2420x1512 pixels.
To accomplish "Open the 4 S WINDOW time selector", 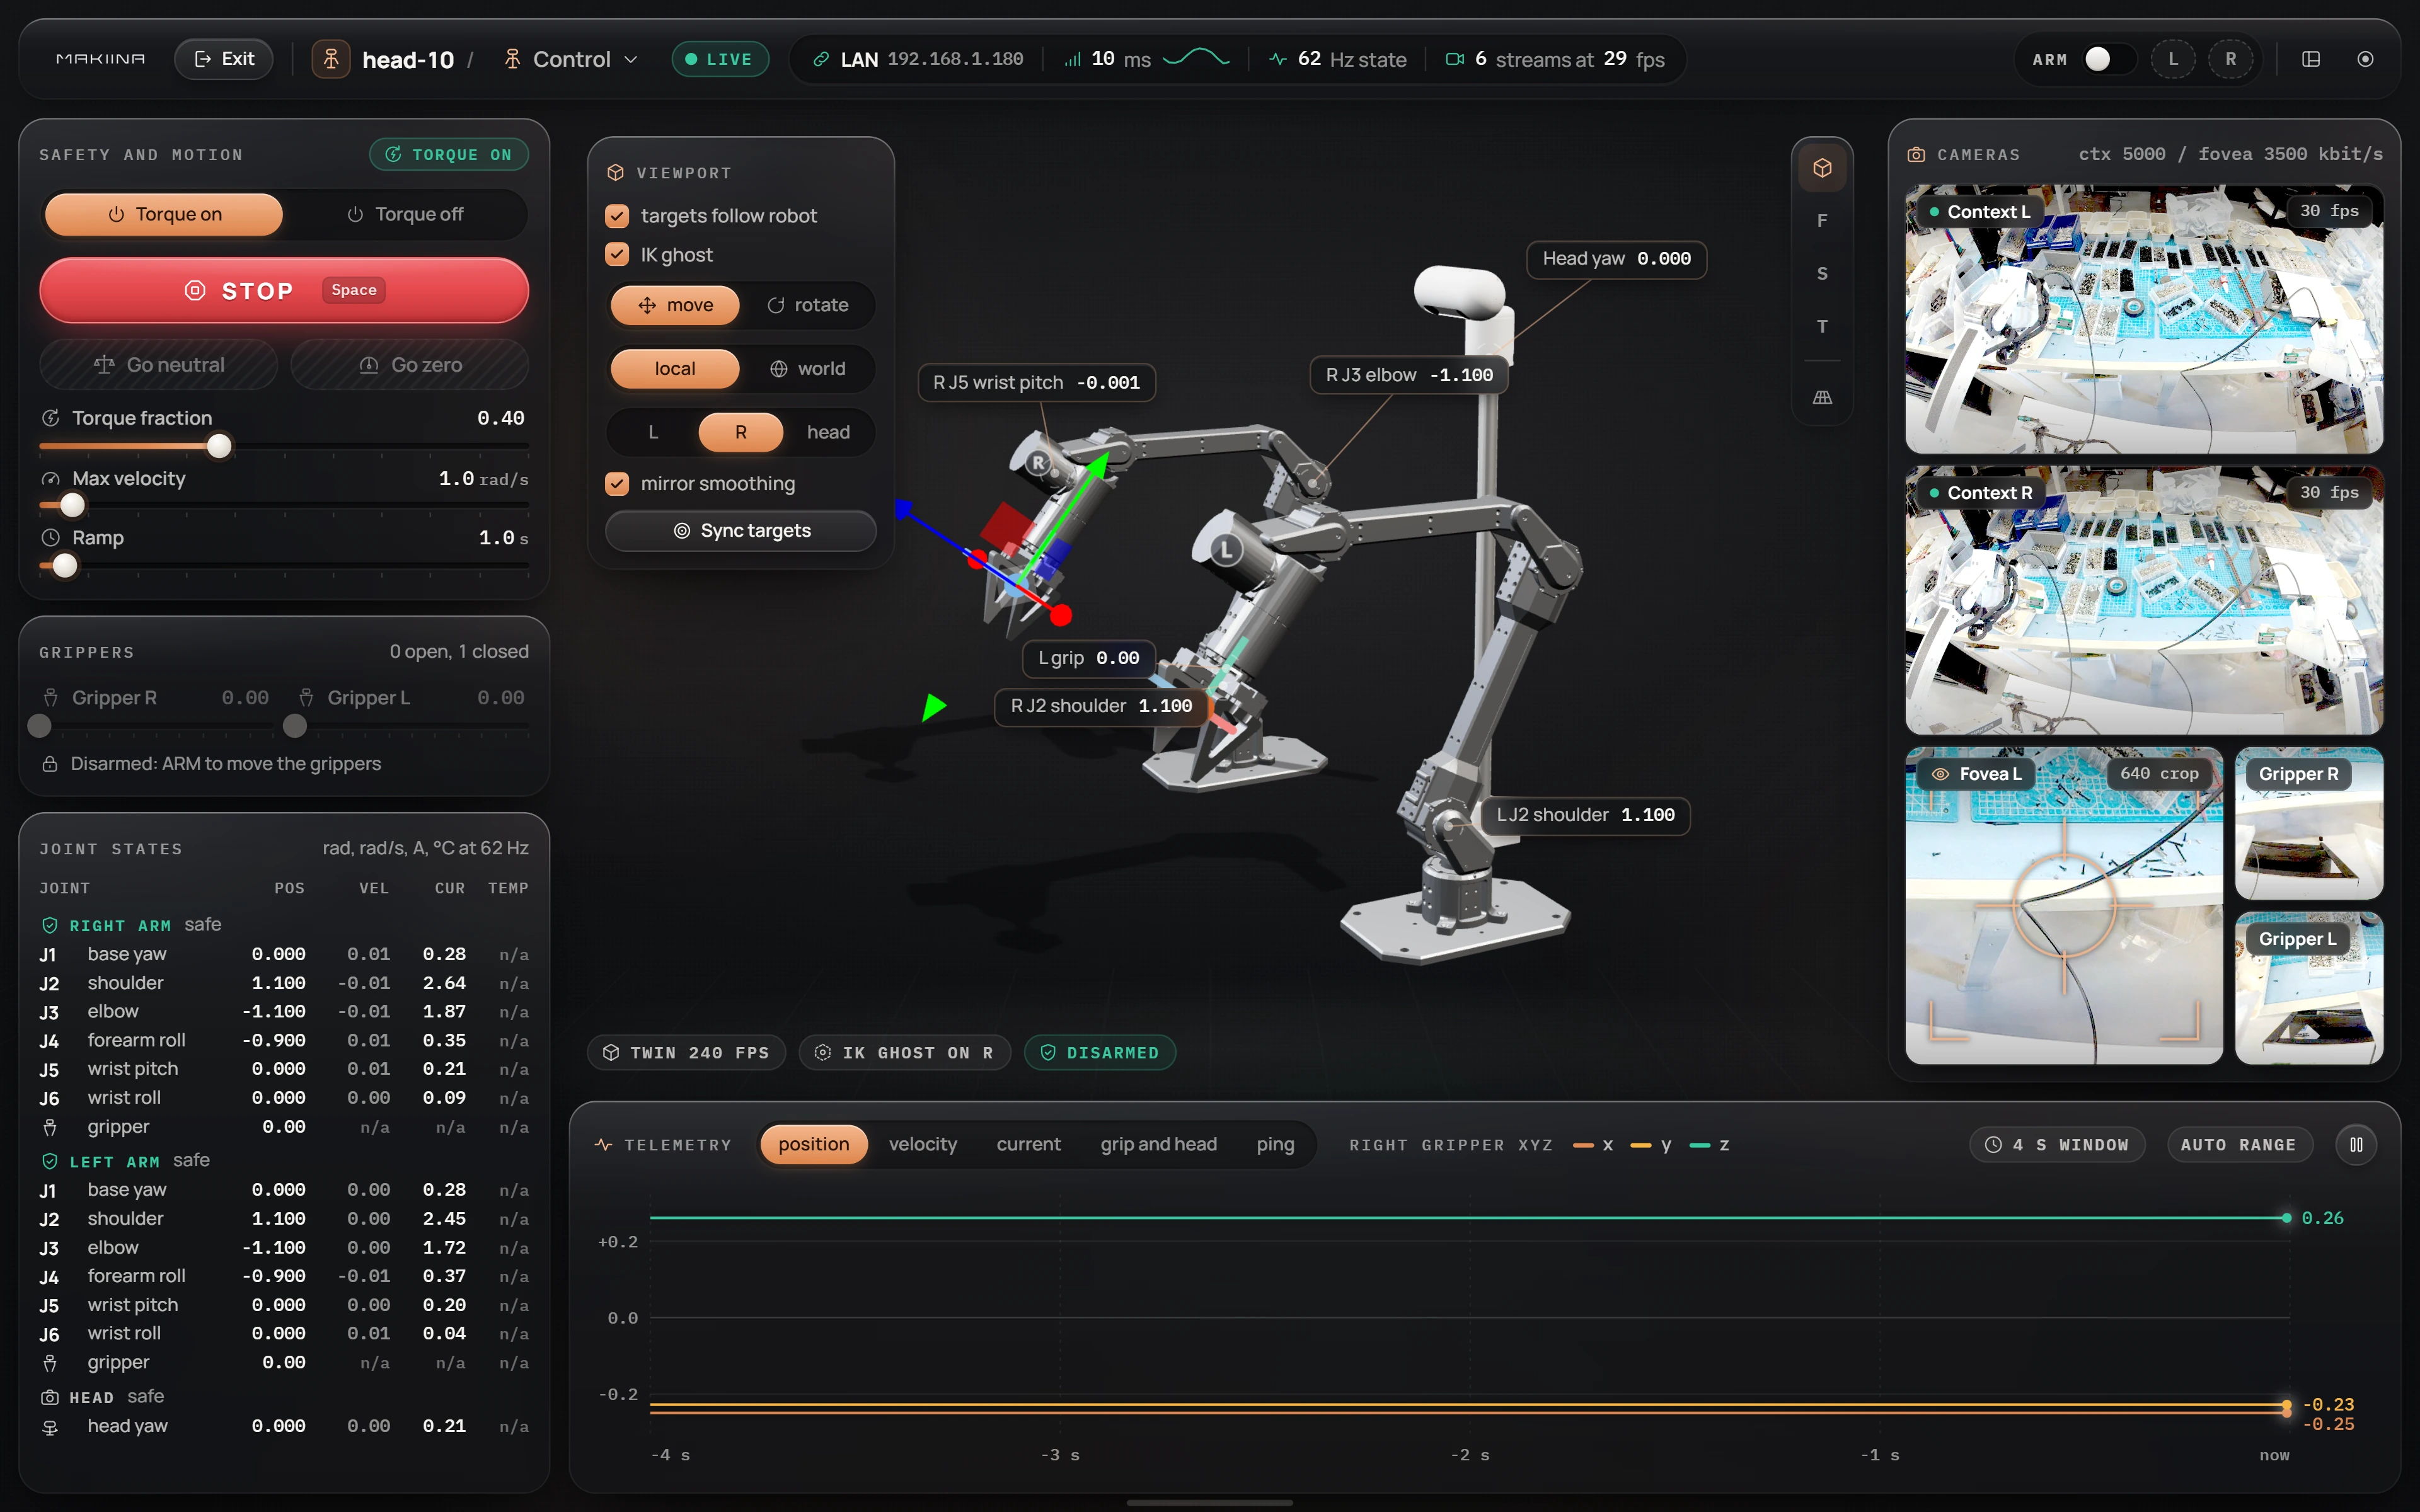I will point(2057,1144).
